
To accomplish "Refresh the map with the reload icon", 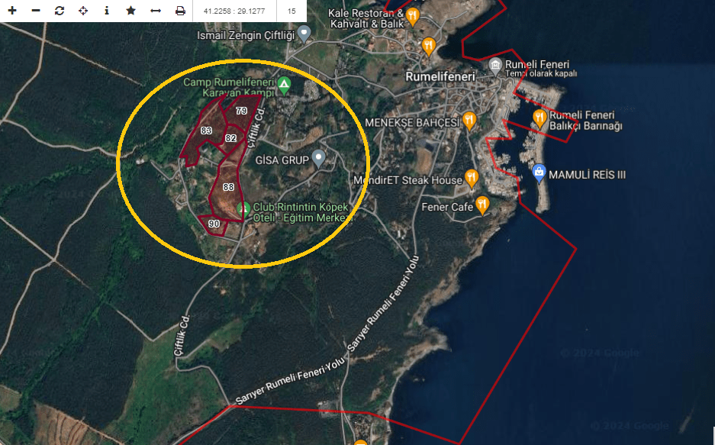I will coord(60,11).
